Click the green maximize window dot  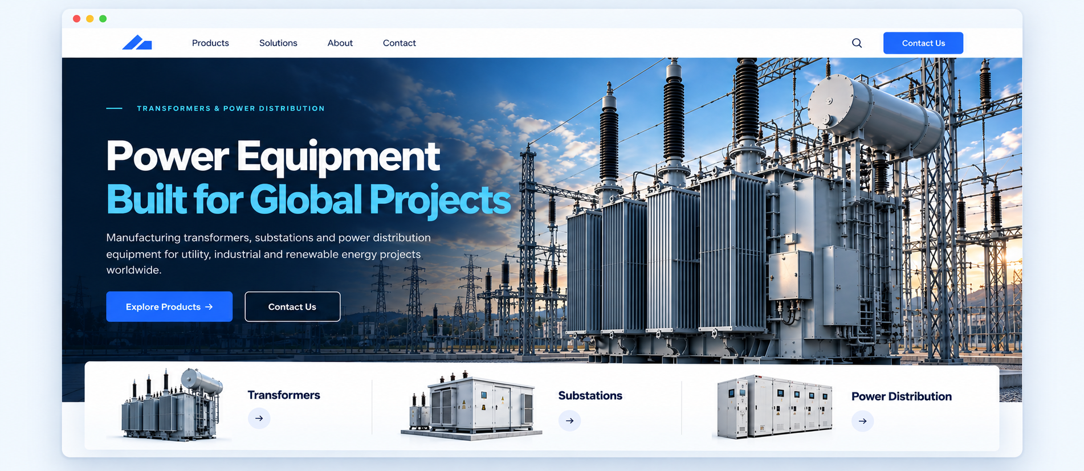(103, 19)
